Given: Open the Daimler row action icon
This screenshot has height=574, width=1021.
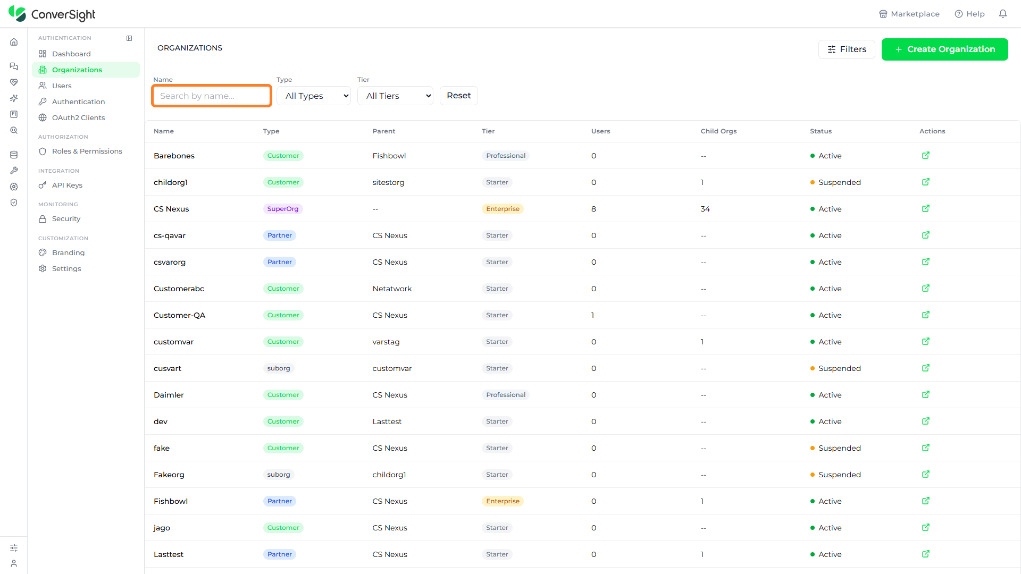Looking at the screenshot, I should (x=926, y=394).
